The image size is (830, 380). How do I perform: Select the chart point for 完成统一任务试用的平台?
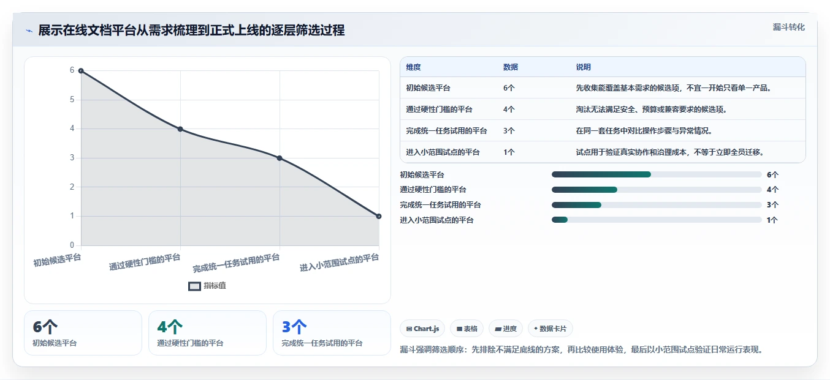click(x=280, y=158)
